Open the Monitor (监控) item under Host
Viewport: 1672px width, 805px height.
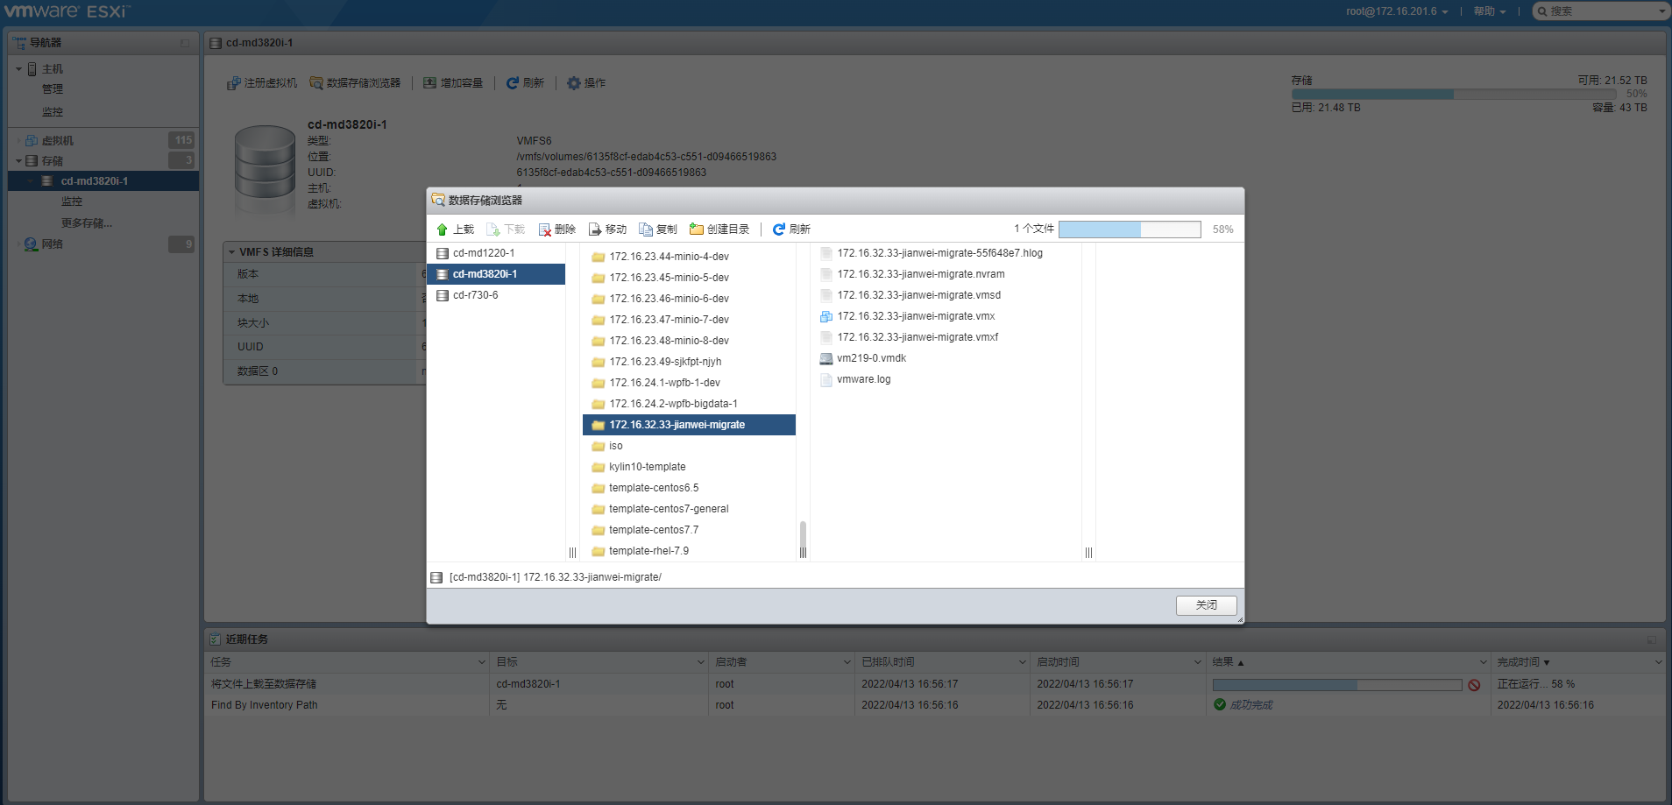(53, 112)
